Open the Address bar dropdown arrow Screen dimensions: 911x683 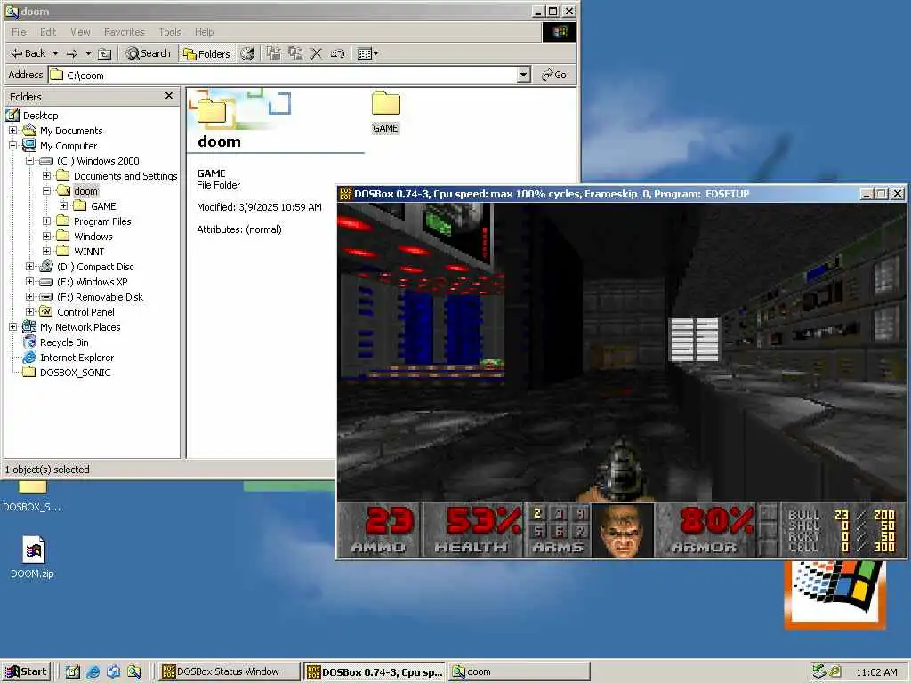523,75
